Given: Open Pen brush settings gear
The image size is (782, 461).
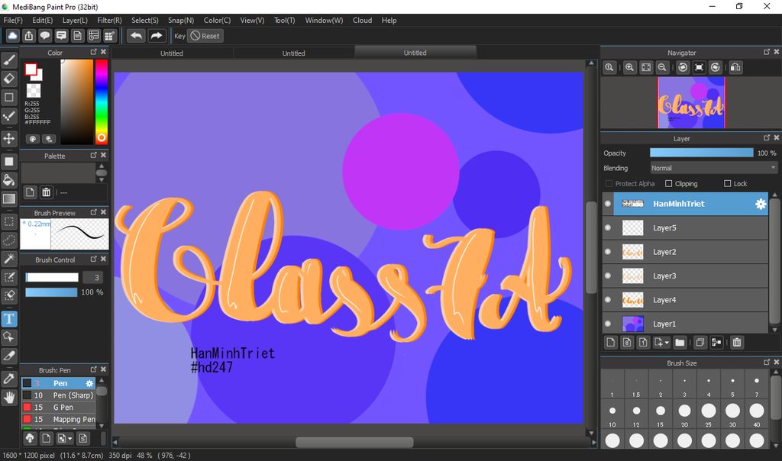Looking at the screenshot, I should point(89,383).
